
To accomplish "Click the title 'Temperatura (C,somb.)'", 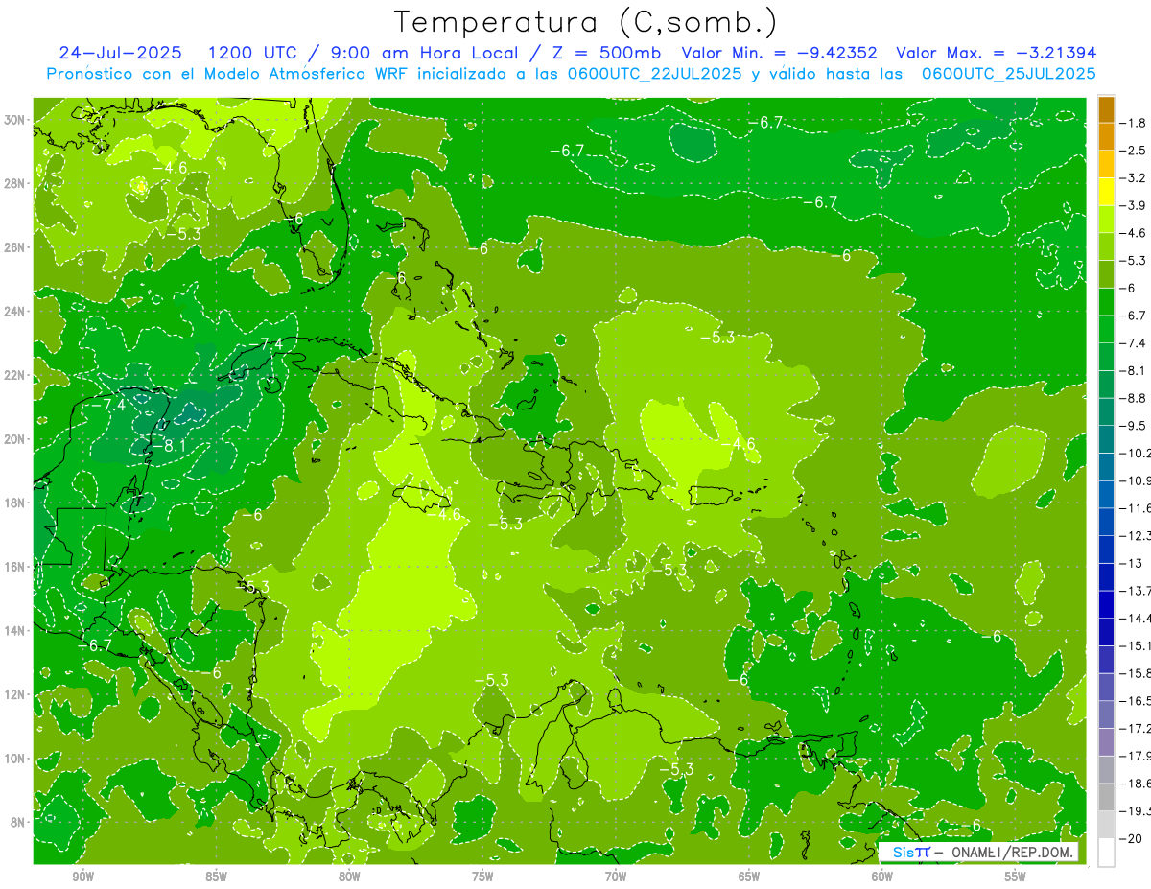I will [585, 22].
